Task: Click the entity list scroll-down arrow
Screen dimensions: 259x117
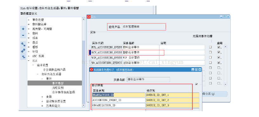Action: point(225,84)
